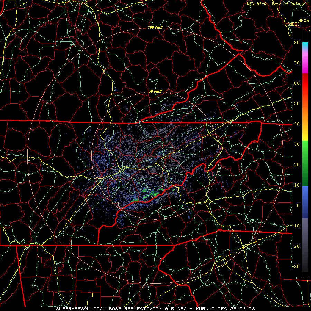Click the "KMRX" station ID in the caption
Screen dimensions: 311x311
click(202, 309)
